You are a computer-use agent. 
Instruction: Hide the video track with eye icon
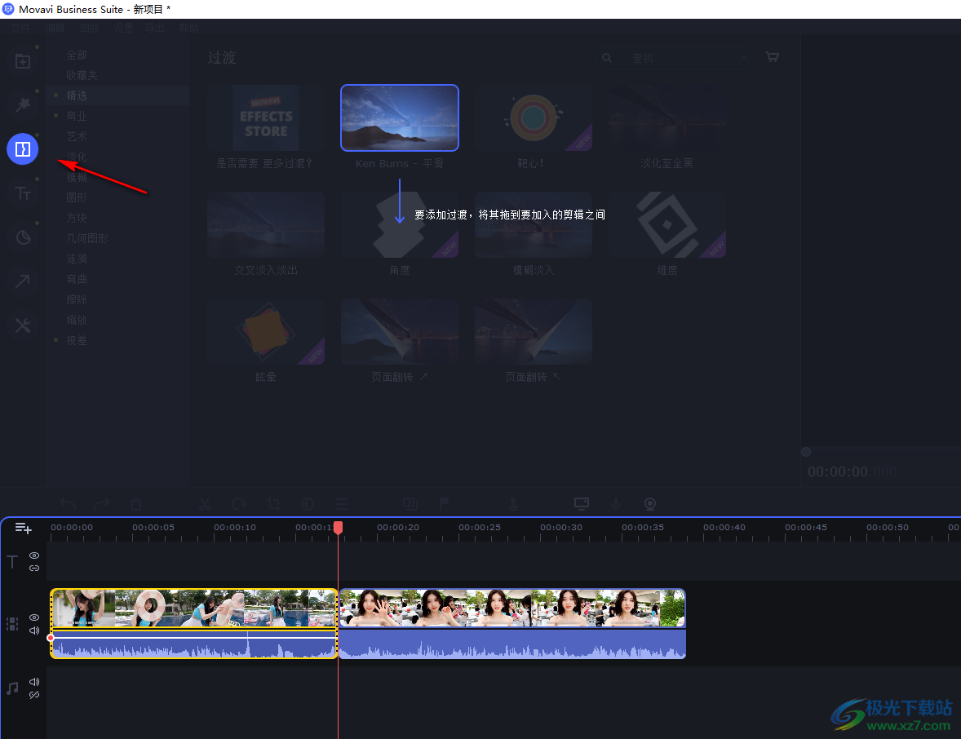click(x=34, y=617)
